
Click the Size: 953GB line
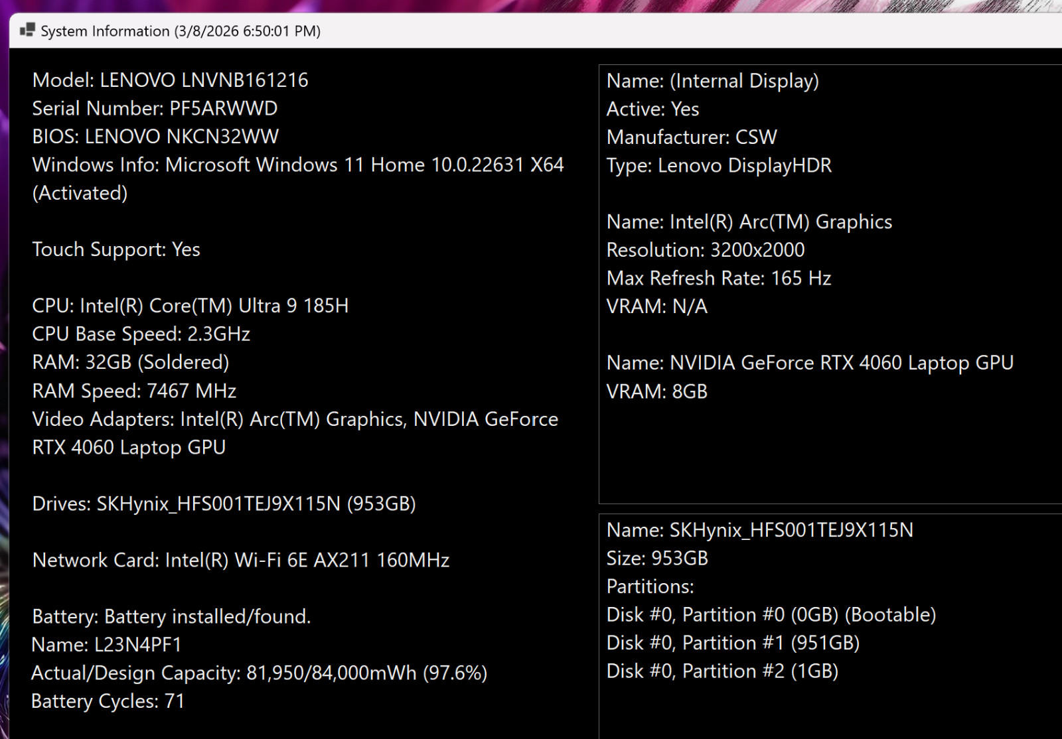click(657, 559)
